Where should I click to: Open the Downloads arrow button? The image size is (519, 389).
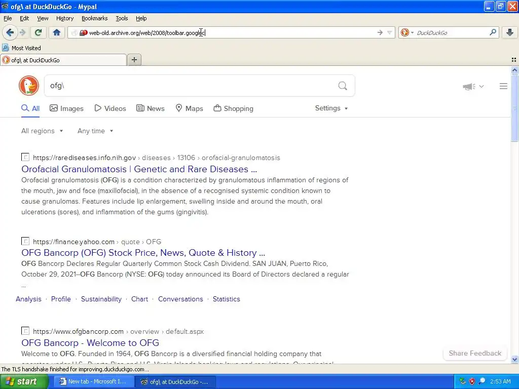click(x=510, y=32)
